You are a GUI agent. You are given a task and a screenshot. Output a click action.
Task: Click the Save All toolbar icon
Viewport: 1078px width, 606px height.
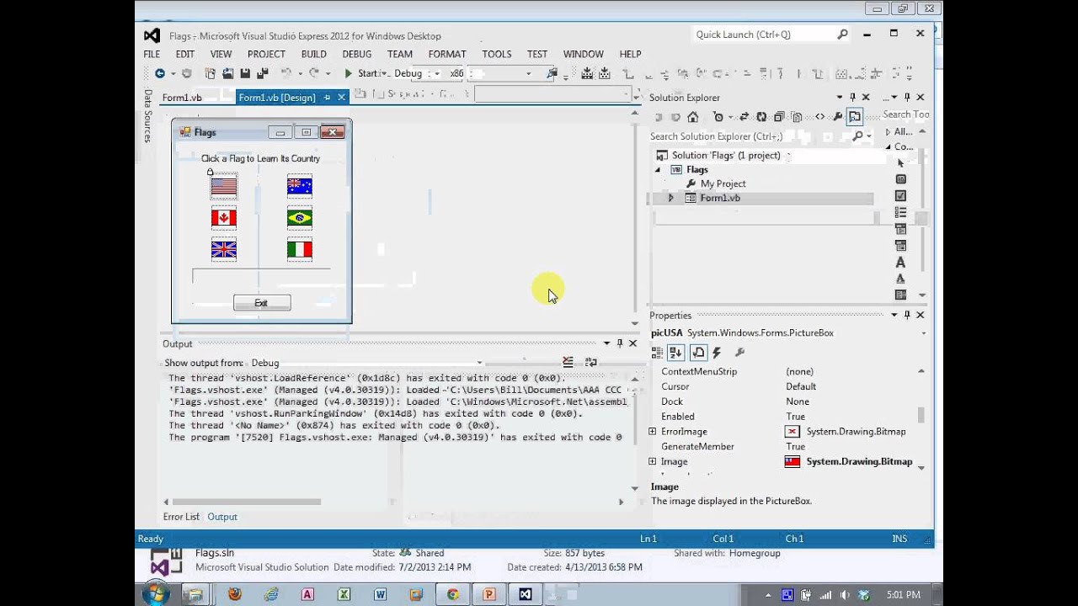pyautogui.click(x=262, y=73)
